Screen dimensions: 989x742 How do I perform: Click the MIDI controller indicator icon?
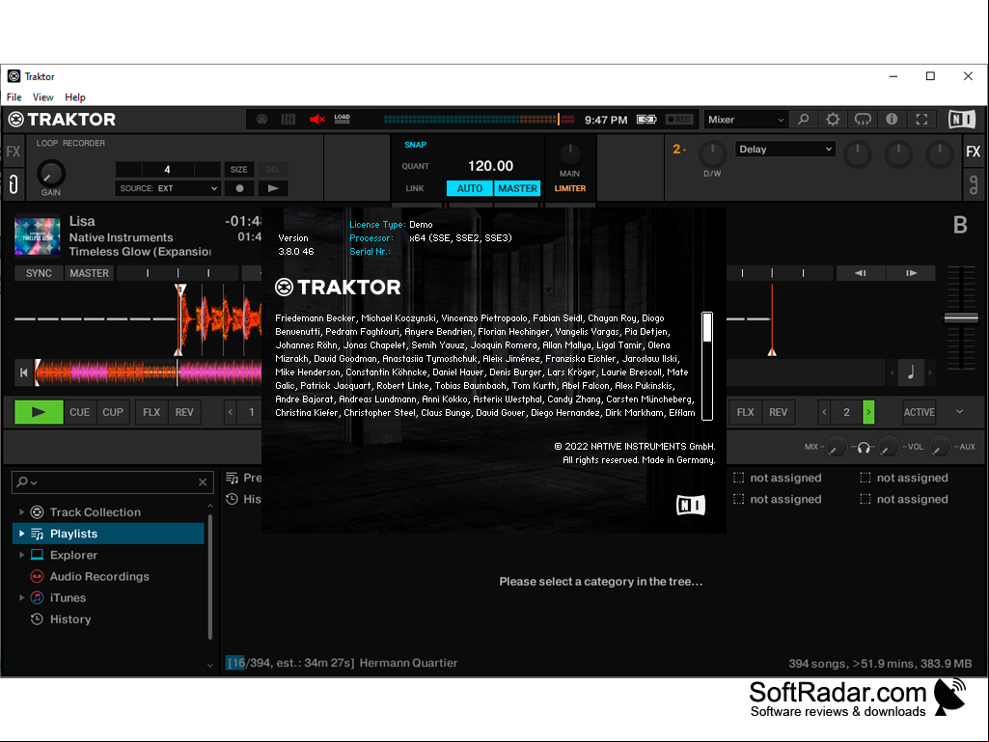tap(261, 120)
